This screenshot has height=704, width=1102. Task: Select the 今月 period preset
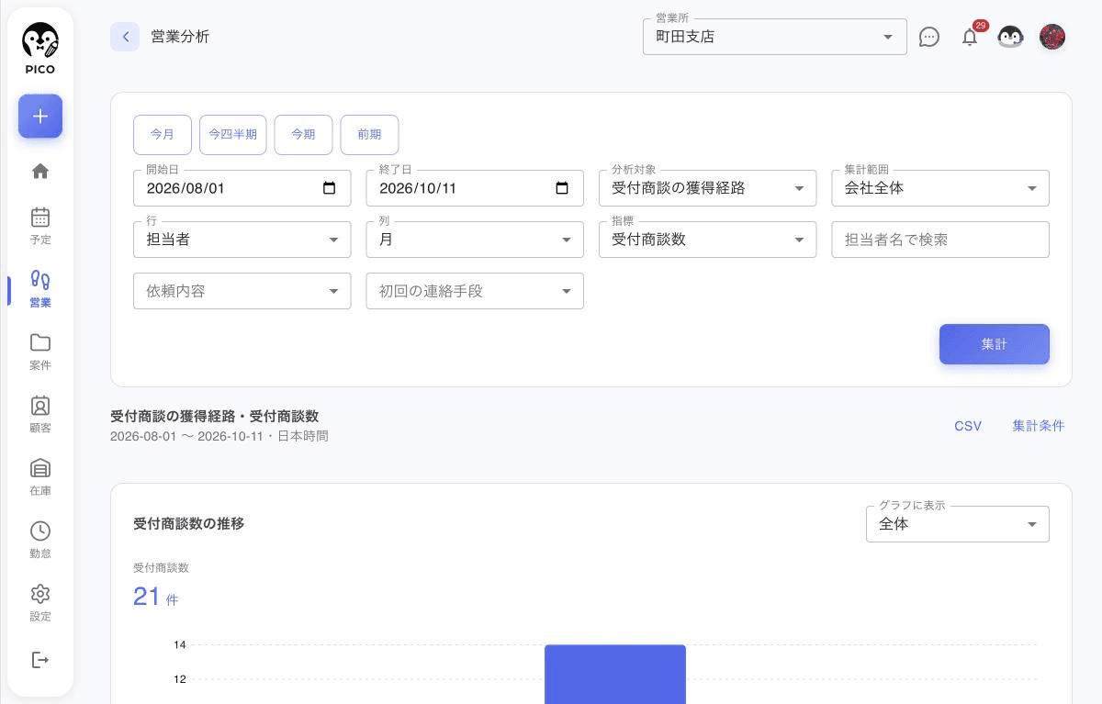pos(163,134)
